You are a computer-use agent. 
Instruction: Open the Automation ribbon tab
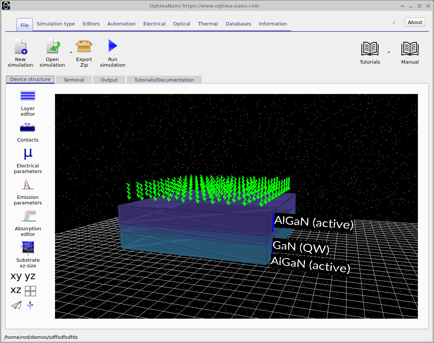tap(122, 24)
